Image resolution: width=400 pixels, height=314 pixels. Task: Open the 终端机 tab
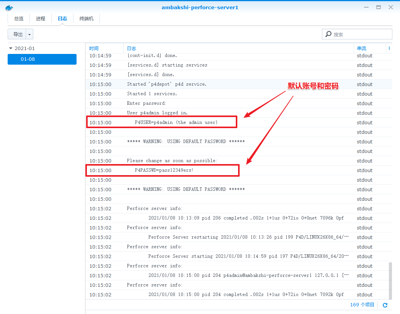87,19
